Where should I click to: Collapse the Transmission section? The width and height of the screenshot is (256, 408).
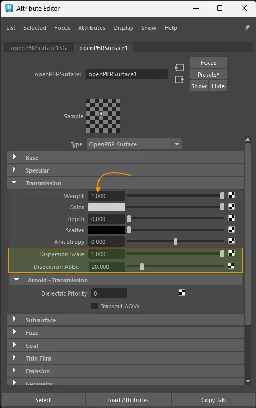click(125, 183)
